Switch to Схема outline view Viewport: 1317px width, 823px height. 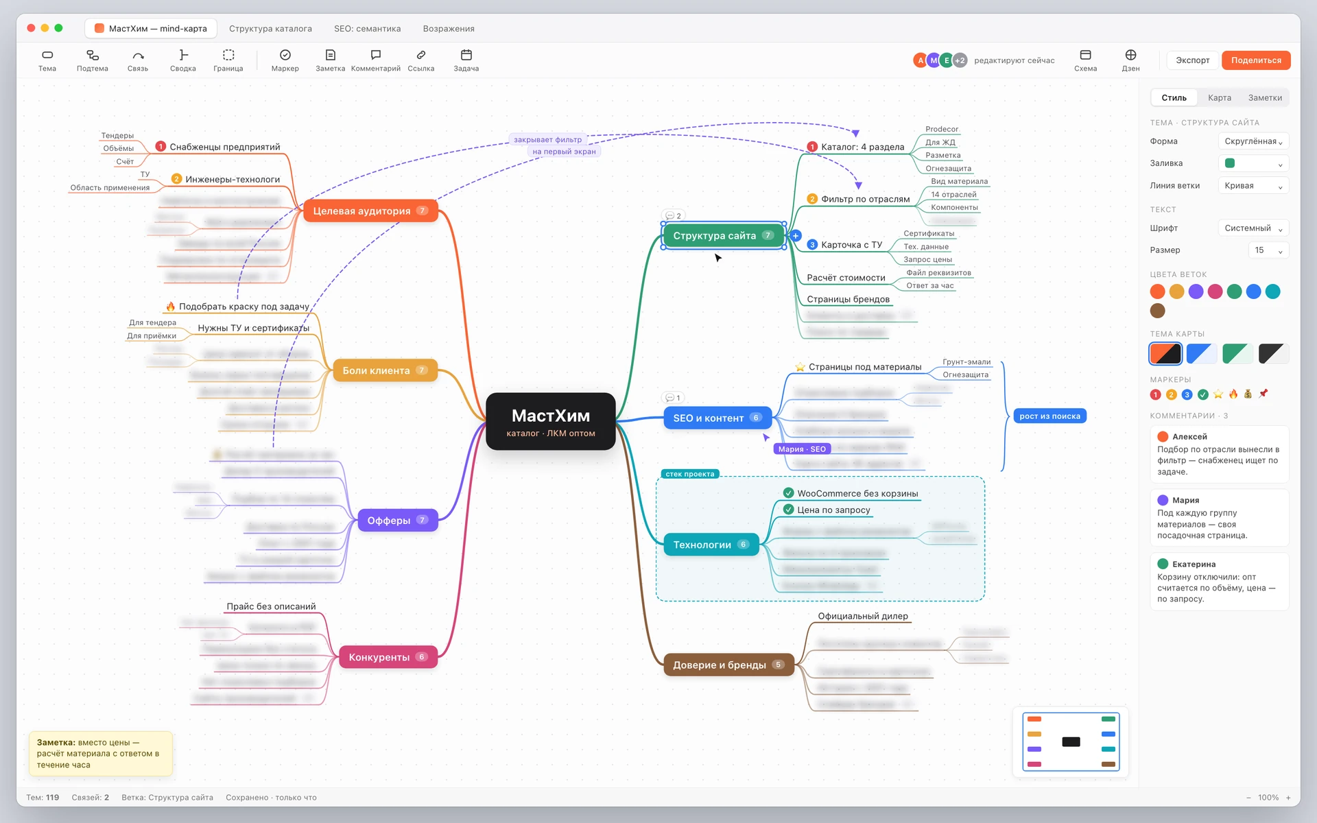click(x=1086, y=60)
